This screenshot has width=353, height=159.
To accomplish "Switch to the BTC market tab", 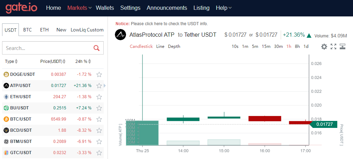I will click(x=28, y=30).
